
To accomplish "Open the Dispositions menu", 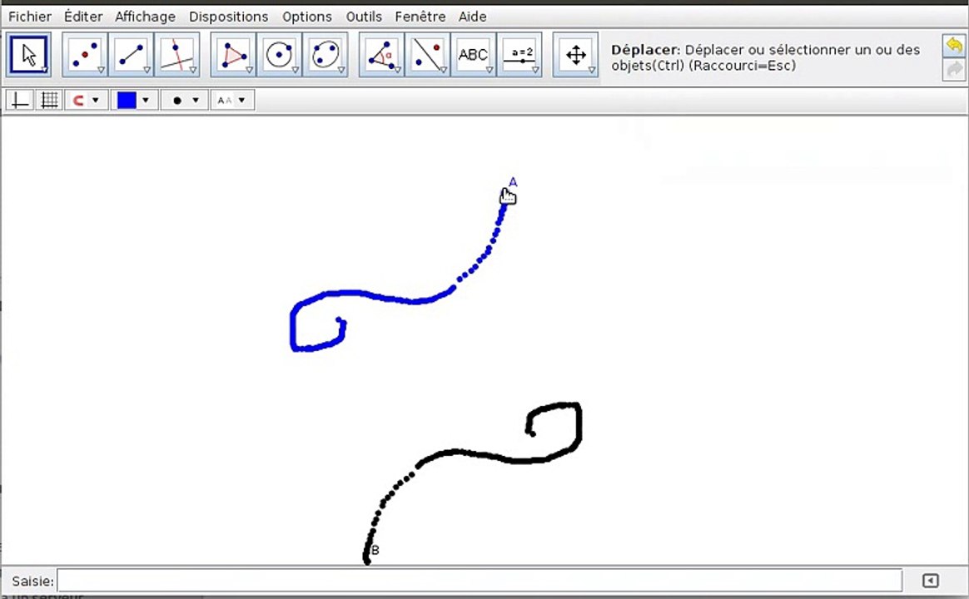I will tap(229, 17).
